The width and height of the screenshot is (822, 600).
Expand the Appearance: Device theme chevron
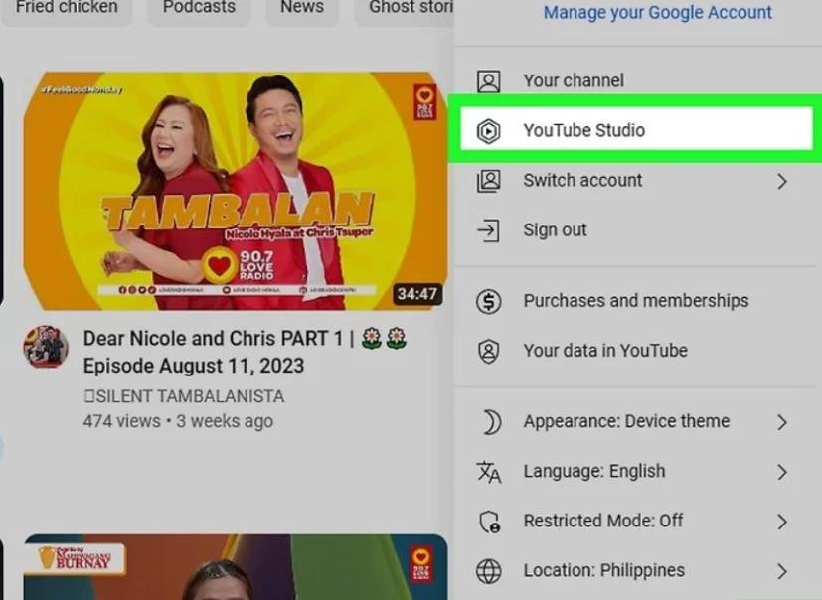782,422
